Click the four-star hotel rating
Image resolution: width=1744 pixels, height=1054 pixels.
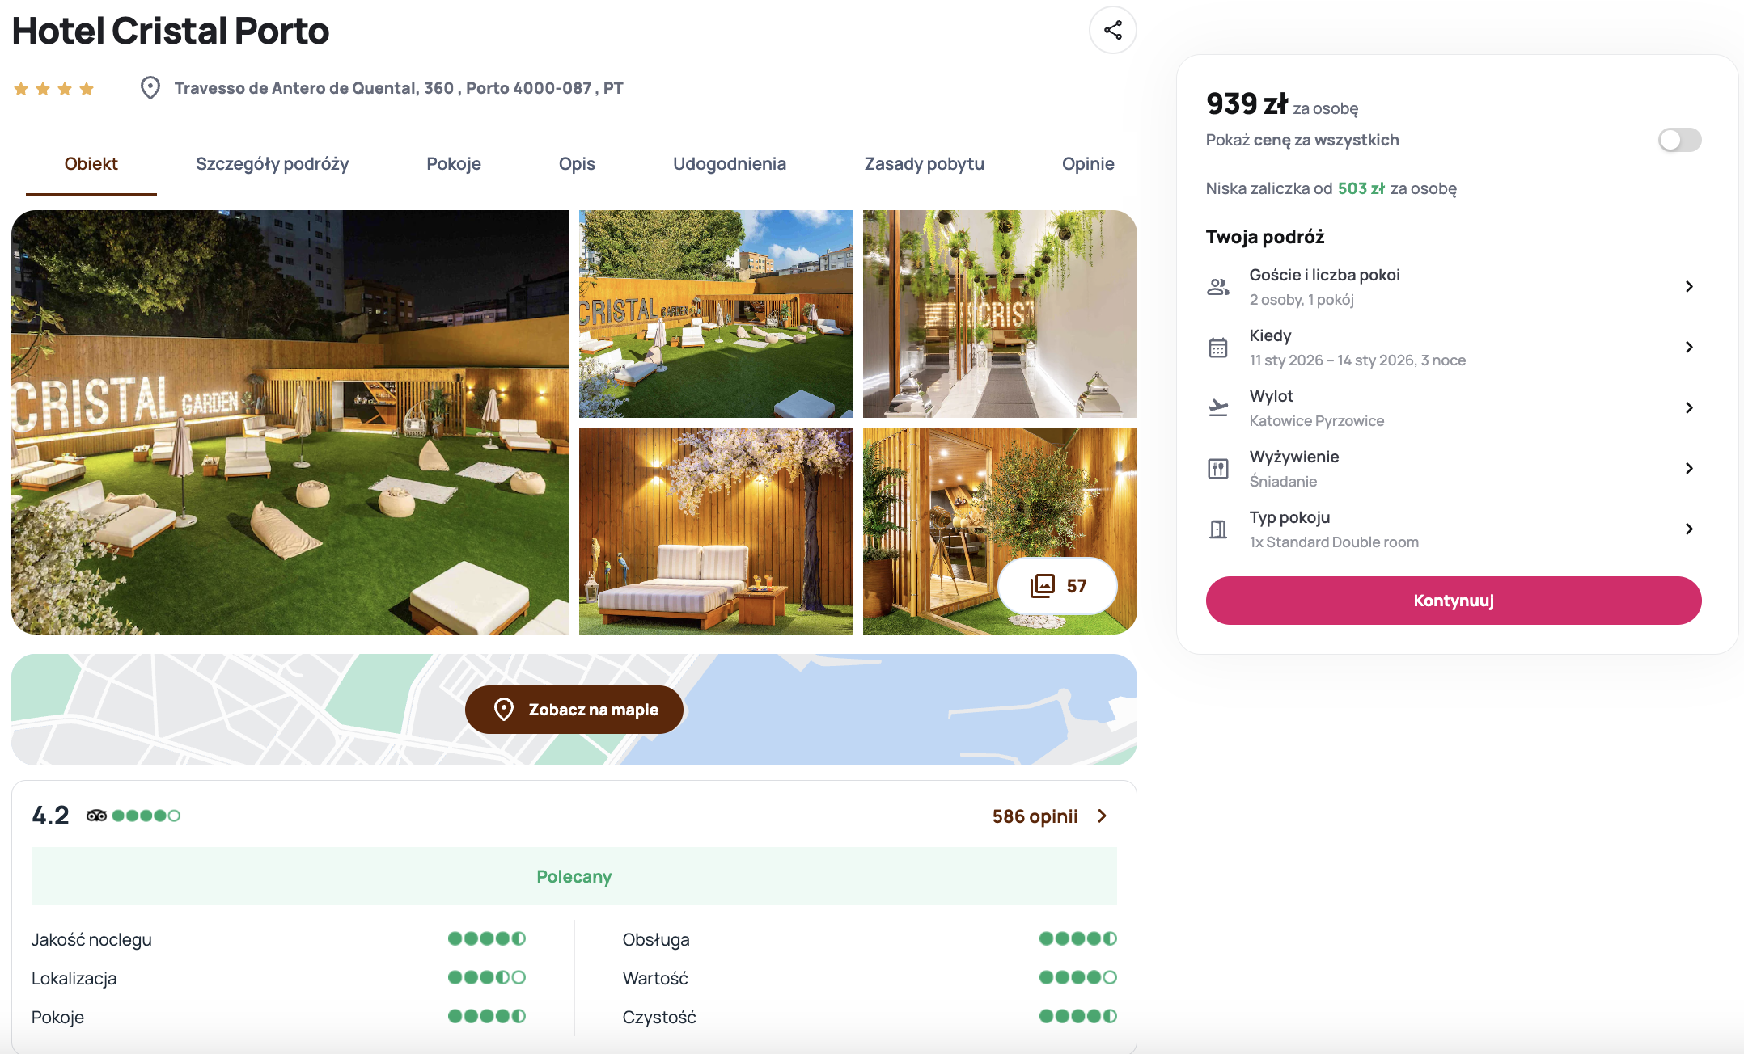[54, 89]
